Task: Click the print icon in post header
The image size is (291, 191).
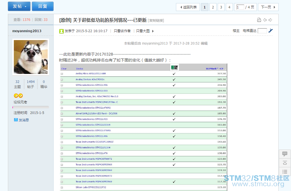Action: tap(259, 20)
